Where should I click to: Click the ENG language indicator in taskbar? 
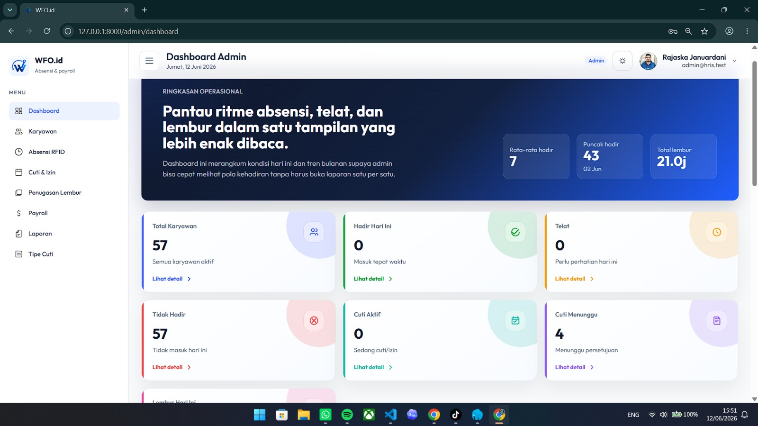pos(633,415)
